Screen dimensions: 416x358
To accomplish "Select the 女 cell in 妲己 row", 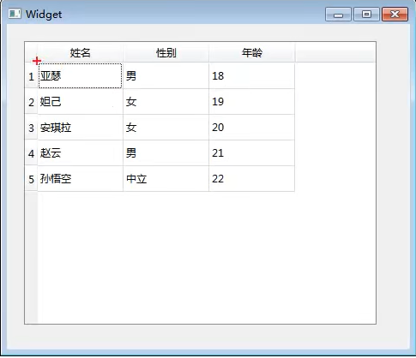I will tap(166, 102).
